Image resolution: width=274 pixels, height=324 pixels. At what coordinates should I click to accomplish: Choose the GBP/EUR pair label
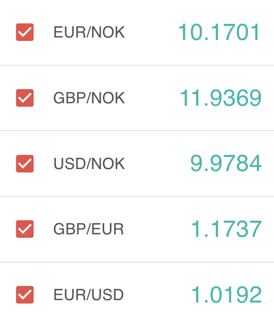click(x=88, y=229)
